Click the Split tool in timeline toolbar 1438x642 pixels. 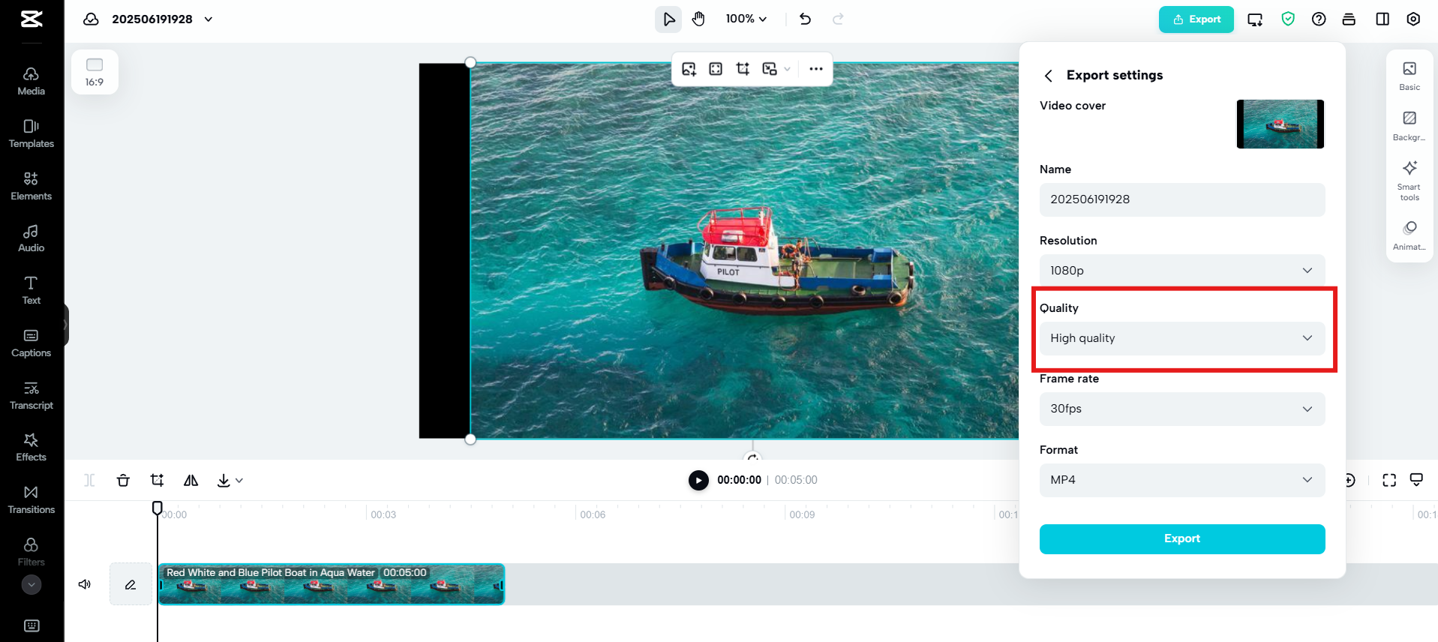point(89,480)
